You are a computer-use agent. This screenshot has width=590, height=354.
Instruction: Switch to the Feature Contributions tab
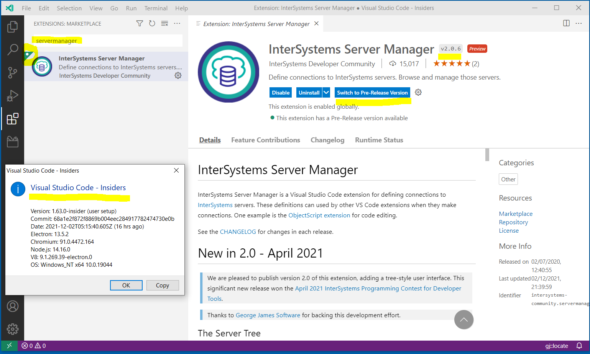(266, 140)
